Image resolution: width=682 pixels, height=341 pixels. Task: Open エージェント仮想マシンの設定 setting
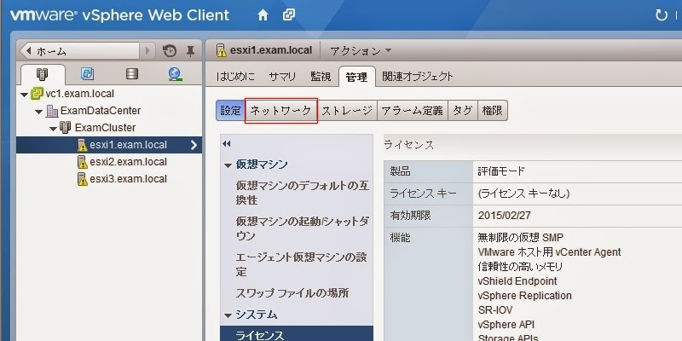pyautogui.click(x=303, y=264)
